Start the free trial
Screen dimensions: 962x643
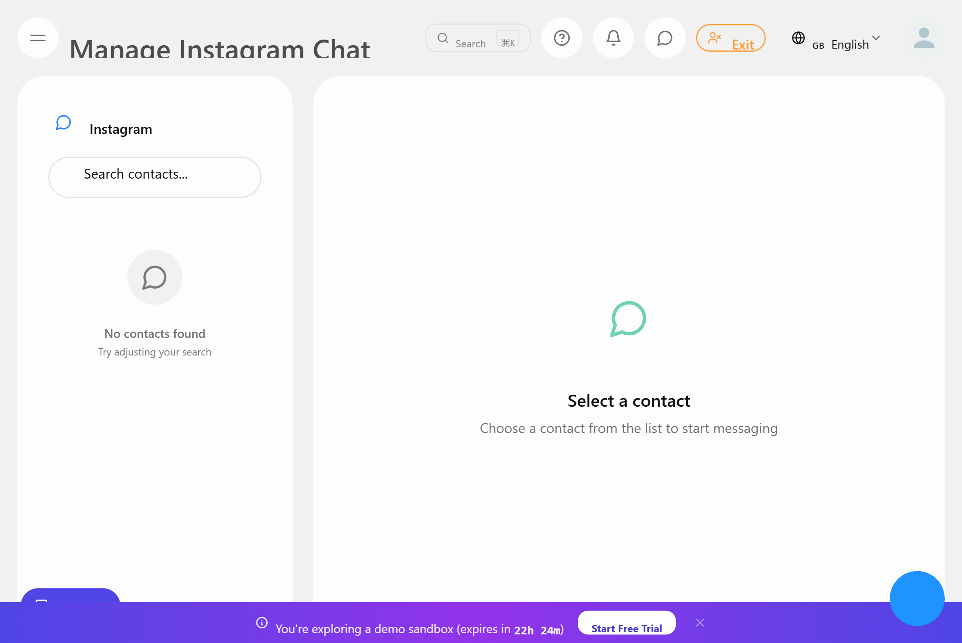[x=626, y=628]
